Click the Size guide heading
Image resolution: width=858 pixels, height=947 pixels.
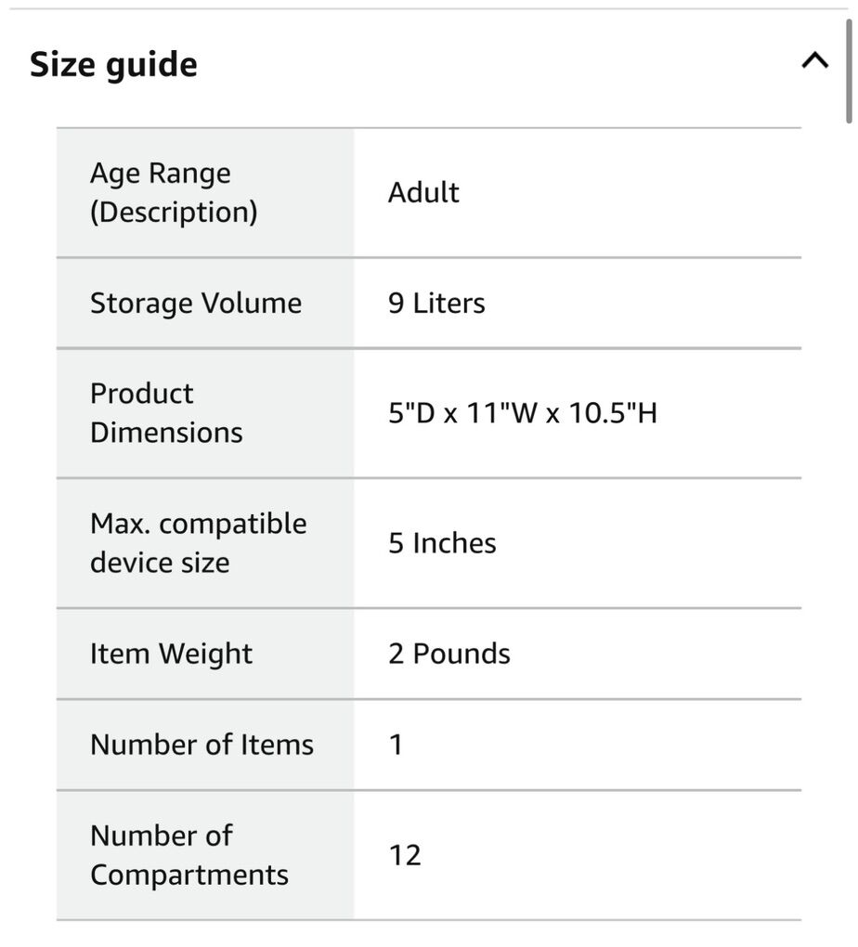pos(113,65)
